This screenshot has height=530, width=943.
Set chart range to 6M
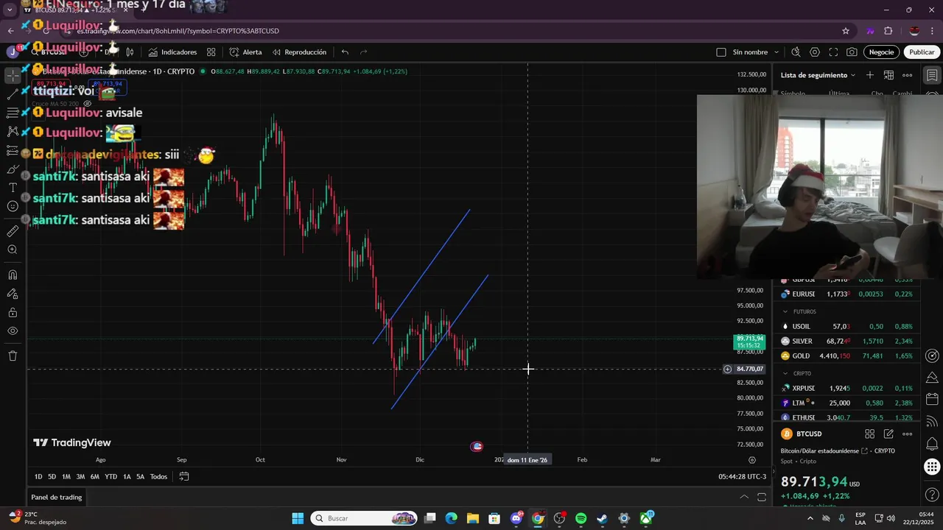click(94, 477)
